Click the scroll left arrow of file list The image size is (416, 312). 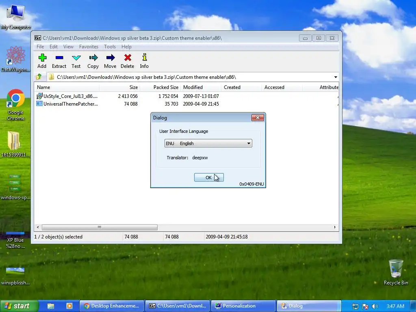[x=38, y=227]
